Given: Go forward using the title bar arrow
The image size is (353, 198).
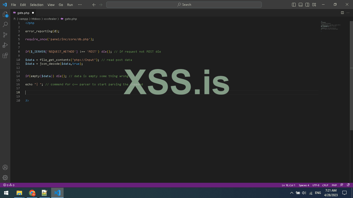Looking at the screenshot, I should [101, 5].
